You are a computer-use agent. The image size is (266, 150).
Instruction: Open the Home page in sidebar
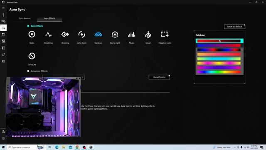point(3,15)
